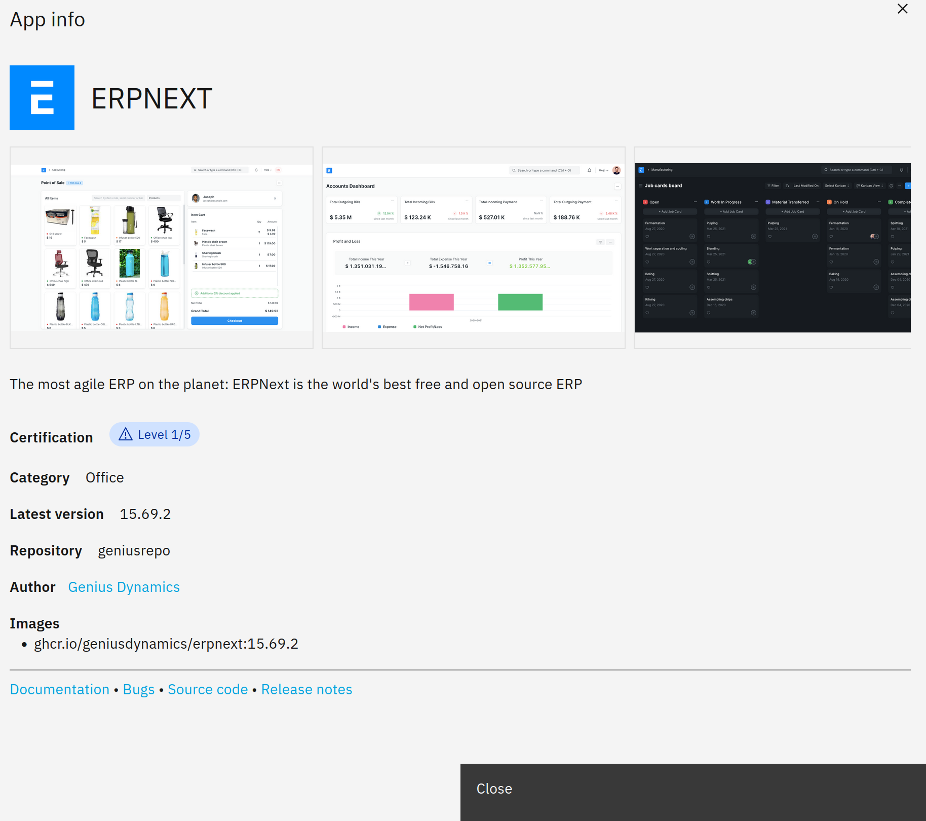Image resolution: width=926 pixels, height=821 pixels.
Task: Click the pink bar in Profit and Loss chart
Action: coord(431,302)
